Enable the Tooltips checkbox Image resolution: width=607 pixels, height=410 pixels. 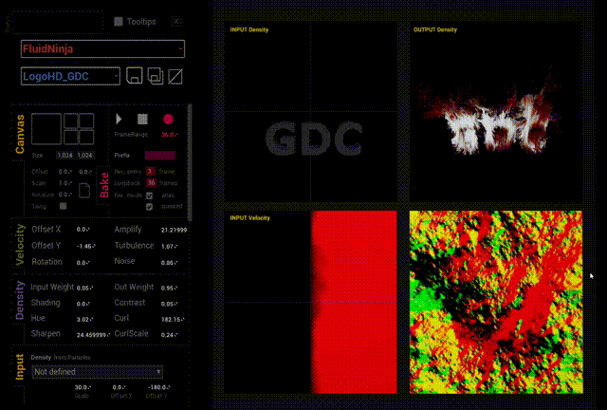pos(118,21)
